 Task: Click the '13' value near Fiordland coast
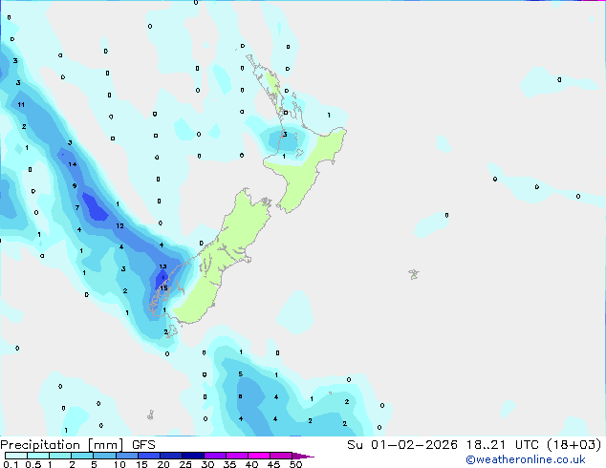[163, 266]
